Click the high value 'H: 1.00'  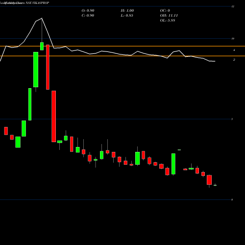pyautogui.click(x=127, y=11)
